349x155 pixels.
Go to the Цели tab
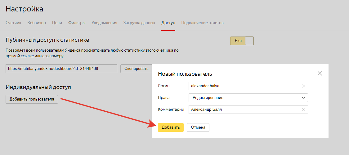(57, 23)
